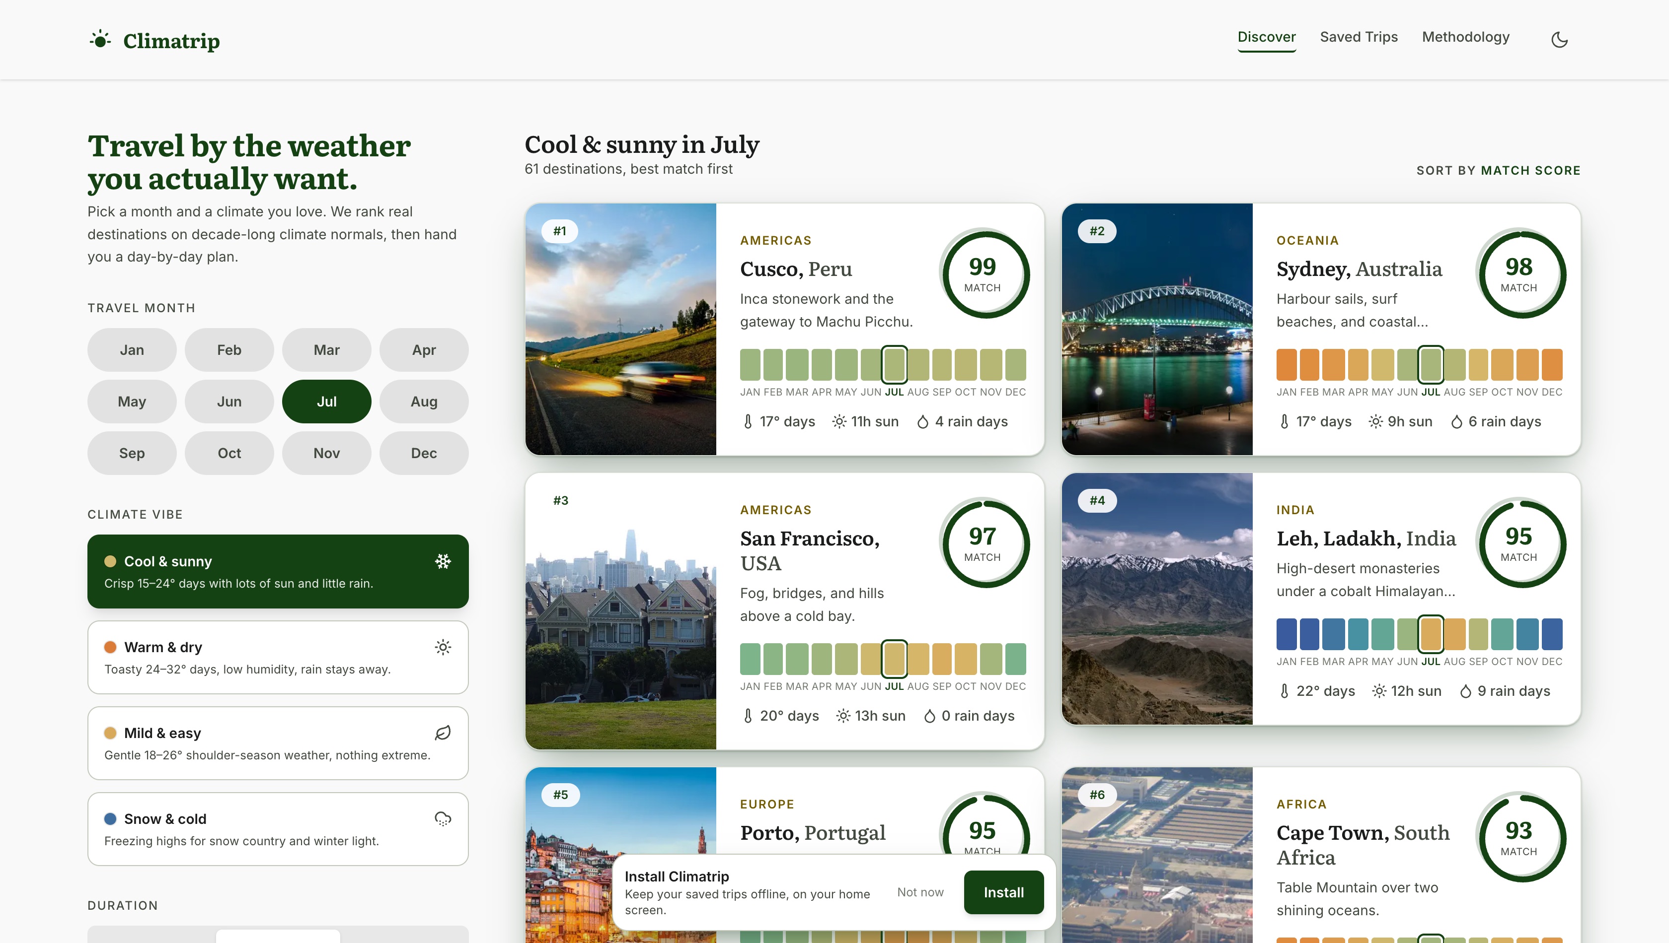Click raindrop icon on Sydney card
Image resolution: width=1669 pixels, height=943 pixels.
pyautogui.click(x=1456, y=422)
